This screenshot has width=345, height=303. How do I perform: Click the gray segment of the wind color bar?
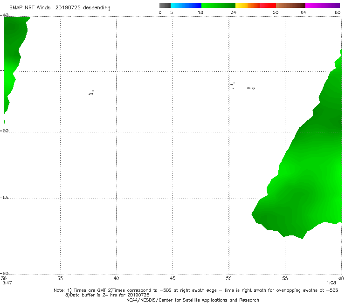pyautogui.click(x=165, y=6)
